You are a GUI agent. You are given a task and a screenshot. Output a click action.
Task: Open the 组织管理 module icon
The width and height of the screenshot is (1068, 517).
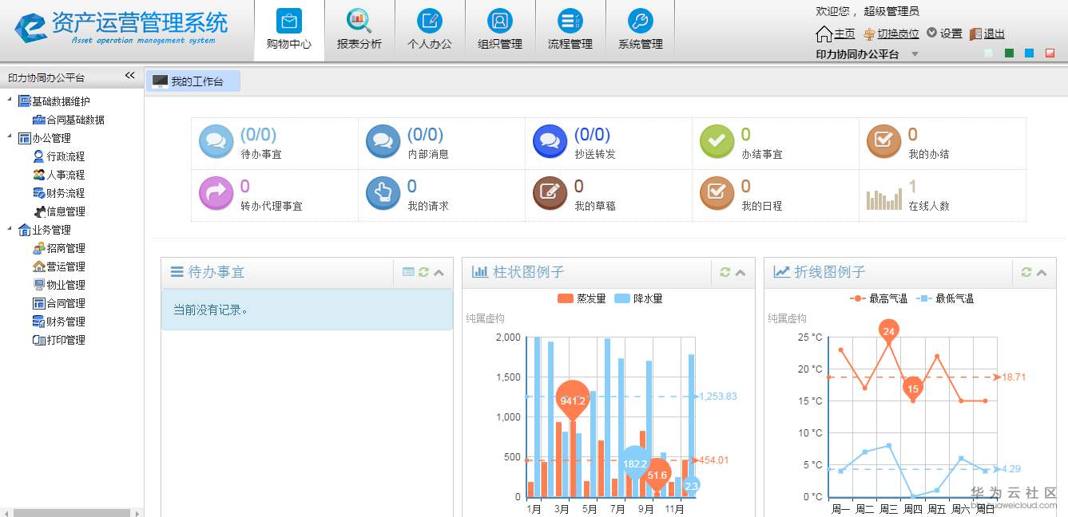pos(500,21)
